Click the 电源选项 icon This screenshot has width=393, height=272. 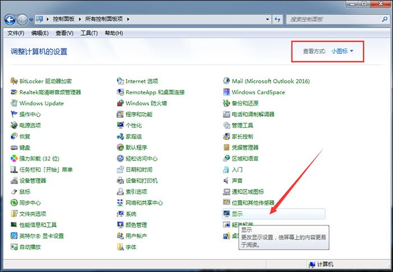(14, 125)
